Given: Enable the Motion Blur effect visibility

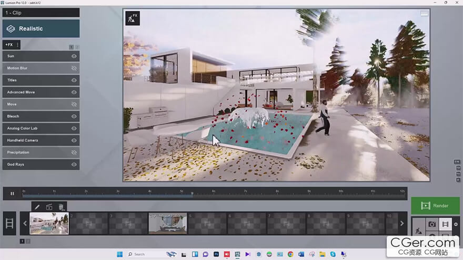Looking at the screenshot, I should 74,68.
